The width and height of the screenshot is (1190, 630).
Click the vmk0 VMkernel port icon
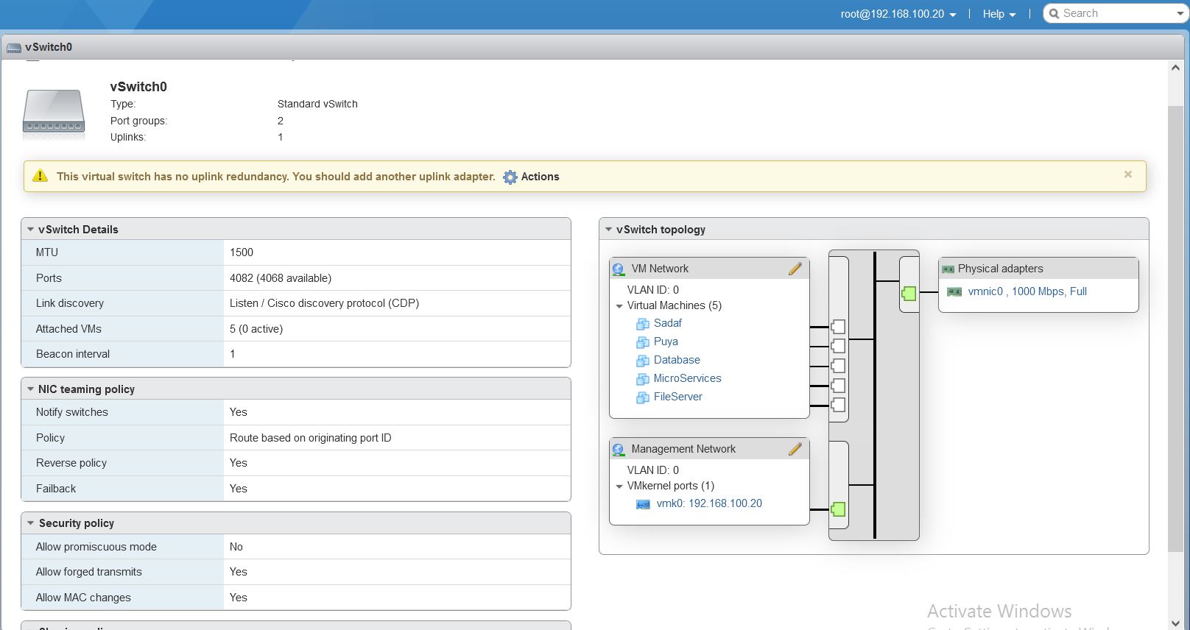point(643,504)
